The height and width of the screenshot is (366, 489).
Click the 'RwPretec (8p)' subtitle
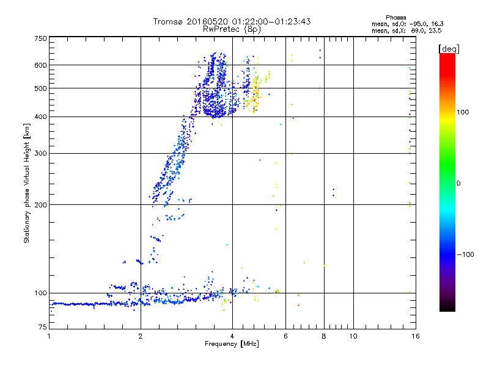point(232,29)
